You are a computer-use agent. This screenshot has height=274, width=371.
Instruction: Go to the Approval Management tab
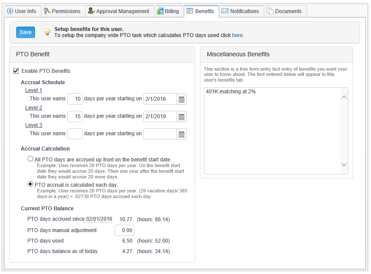coord(120,11)
